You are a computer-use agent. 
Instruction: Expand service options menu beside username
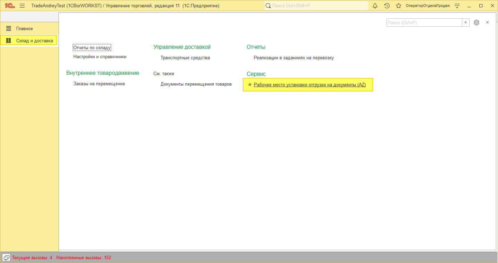457,6
